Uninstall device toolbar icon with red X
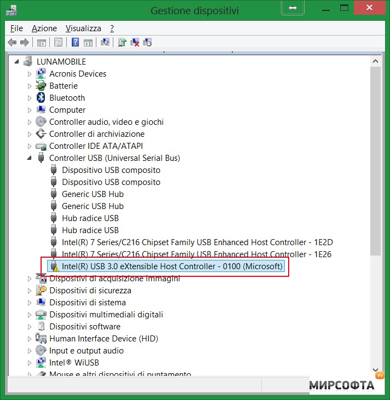390x400 pixels. pos(135,42)
